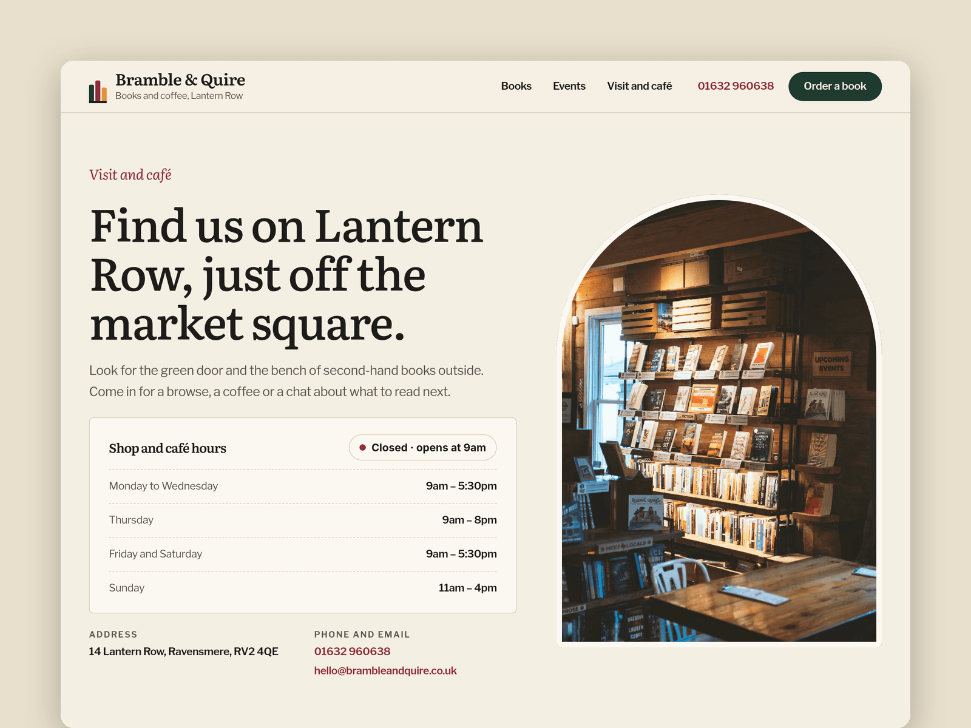
Task: Click the Closed · opens at 9am badge
Action: click(x=422, y=448)
